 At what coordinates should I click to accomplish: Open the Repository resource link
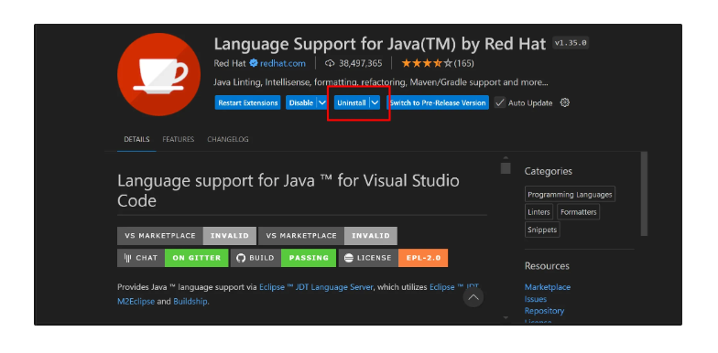click(544, 311)
